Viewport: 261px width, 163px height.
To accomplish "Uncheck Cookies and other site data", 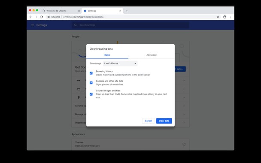I will pos(91,83).
